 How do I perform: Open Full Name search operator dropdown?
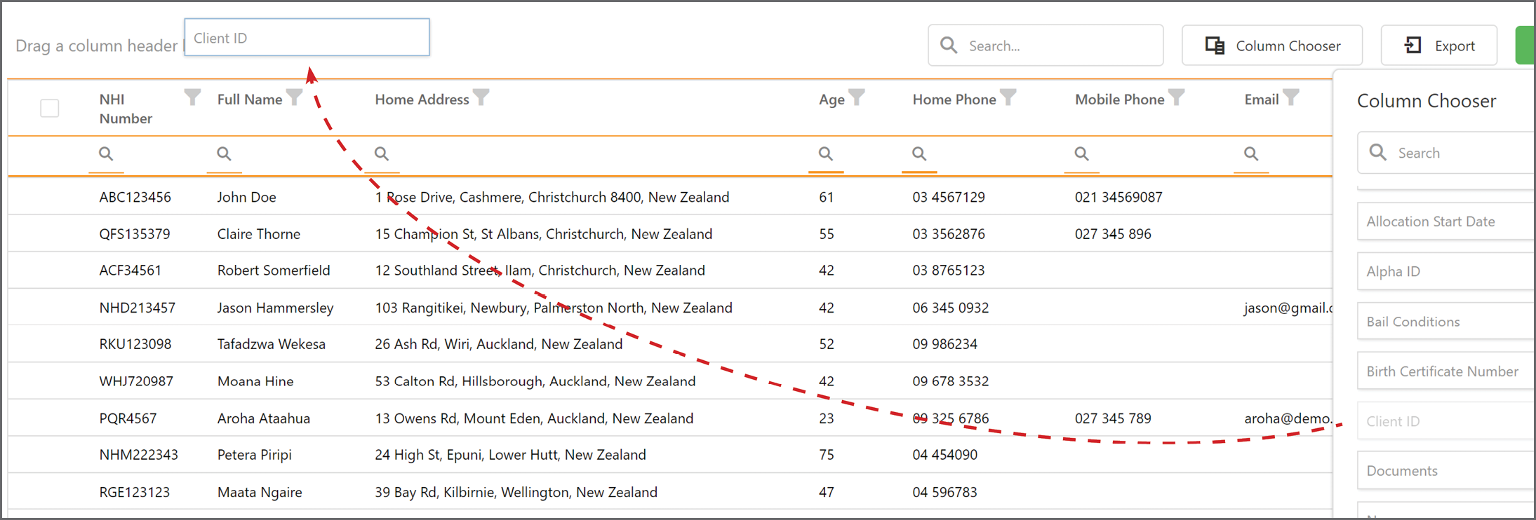coord(224,153)
